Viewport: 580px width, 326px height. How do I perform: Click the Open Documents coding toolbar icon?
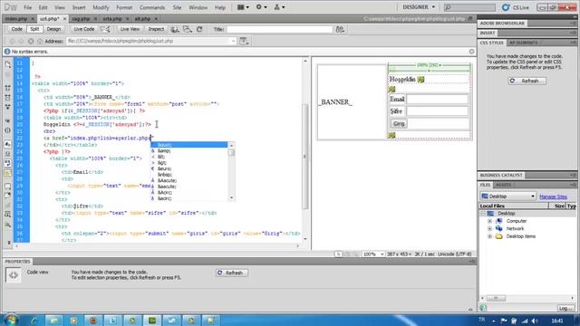8,64
